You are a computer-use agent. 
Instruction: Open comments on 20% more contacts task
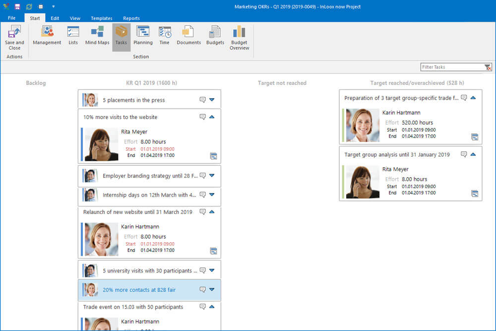[x=202, y=289]
